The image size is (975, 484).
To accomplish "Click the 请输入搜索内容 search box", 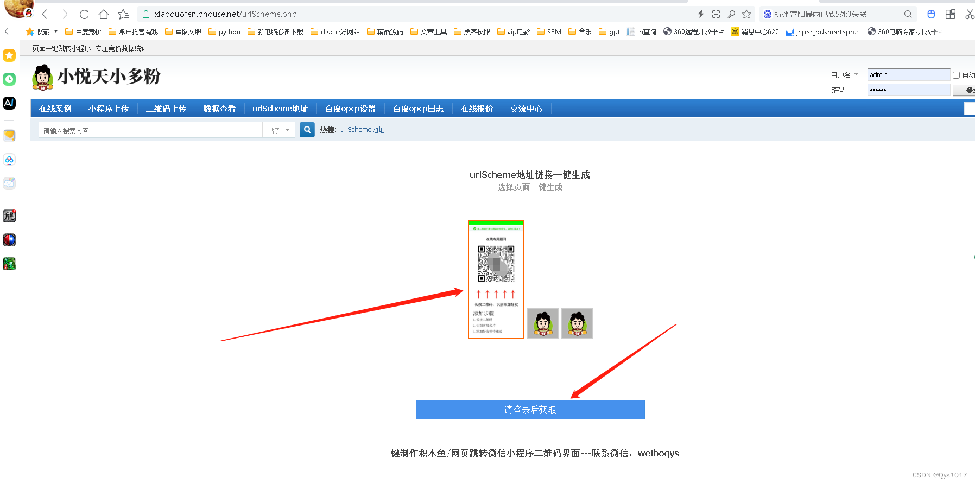I will [x=151, y=130].
